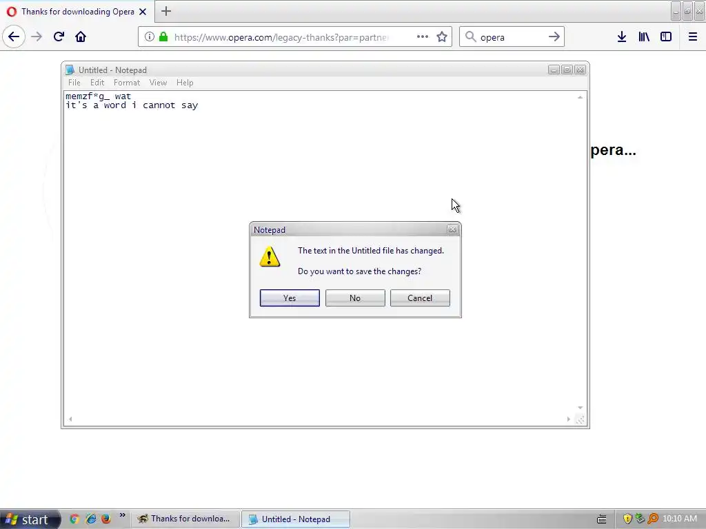Open the library books icon
The width and height of the screenshot is (706, 529).
tap(644, 37)
